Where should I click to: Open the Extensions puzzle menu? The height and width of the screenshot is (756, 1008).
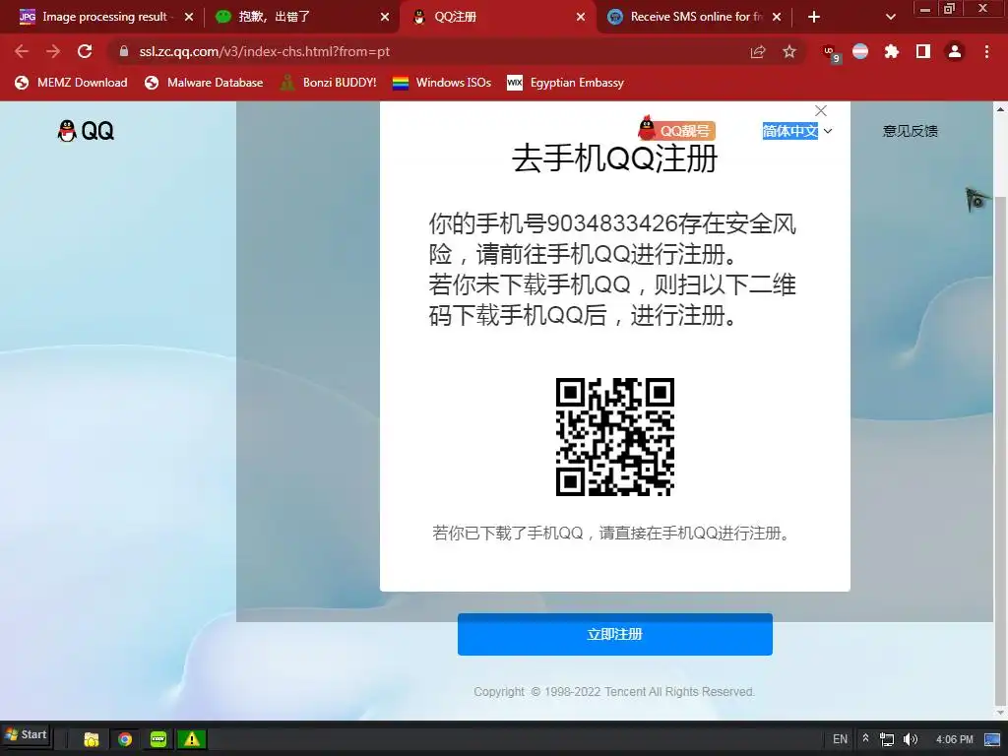point(892,51)
